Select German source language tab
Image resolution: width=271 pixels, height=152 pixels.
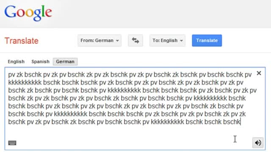65,62
